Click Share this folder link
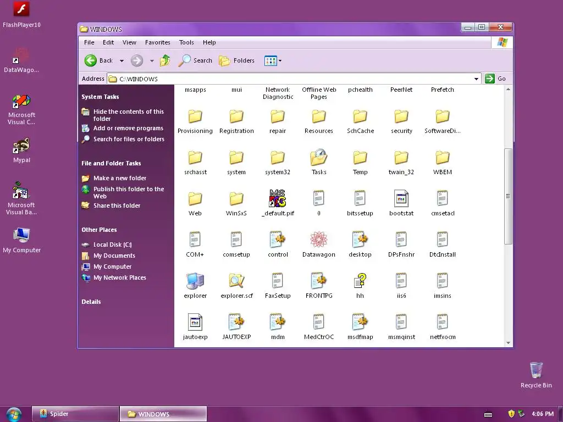The width and height of the screenshot is (563, 422). point(111,206)
